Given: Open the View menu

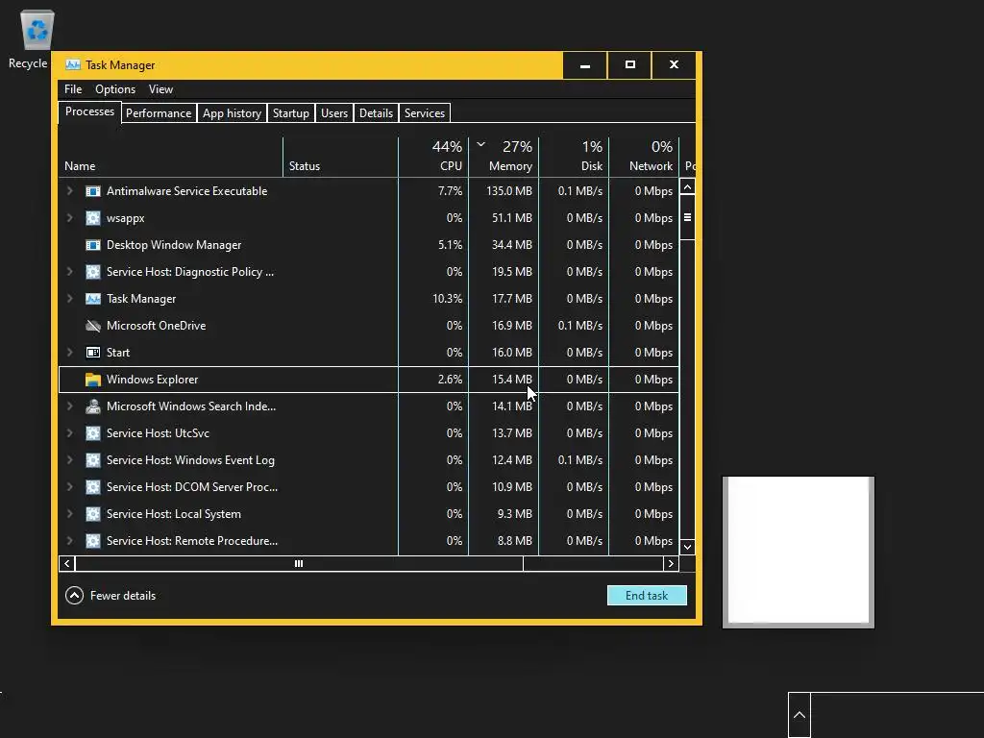Looking at the screenshot, I should pyautogui.click(x=160, y=89).
